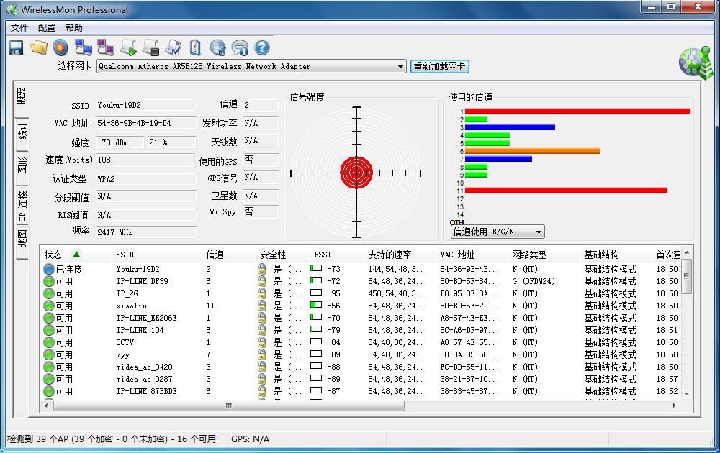Screen dimensions: 720x453
Task: Click the green status icon for xiaoliu
Action: [x=49, y=306]
